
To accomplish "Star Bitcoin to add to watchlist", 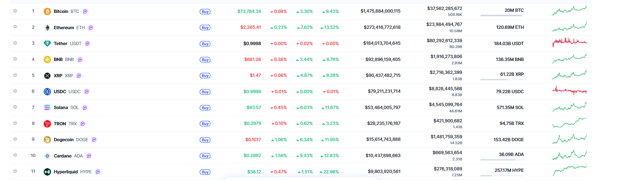I will tap(15, 11).
